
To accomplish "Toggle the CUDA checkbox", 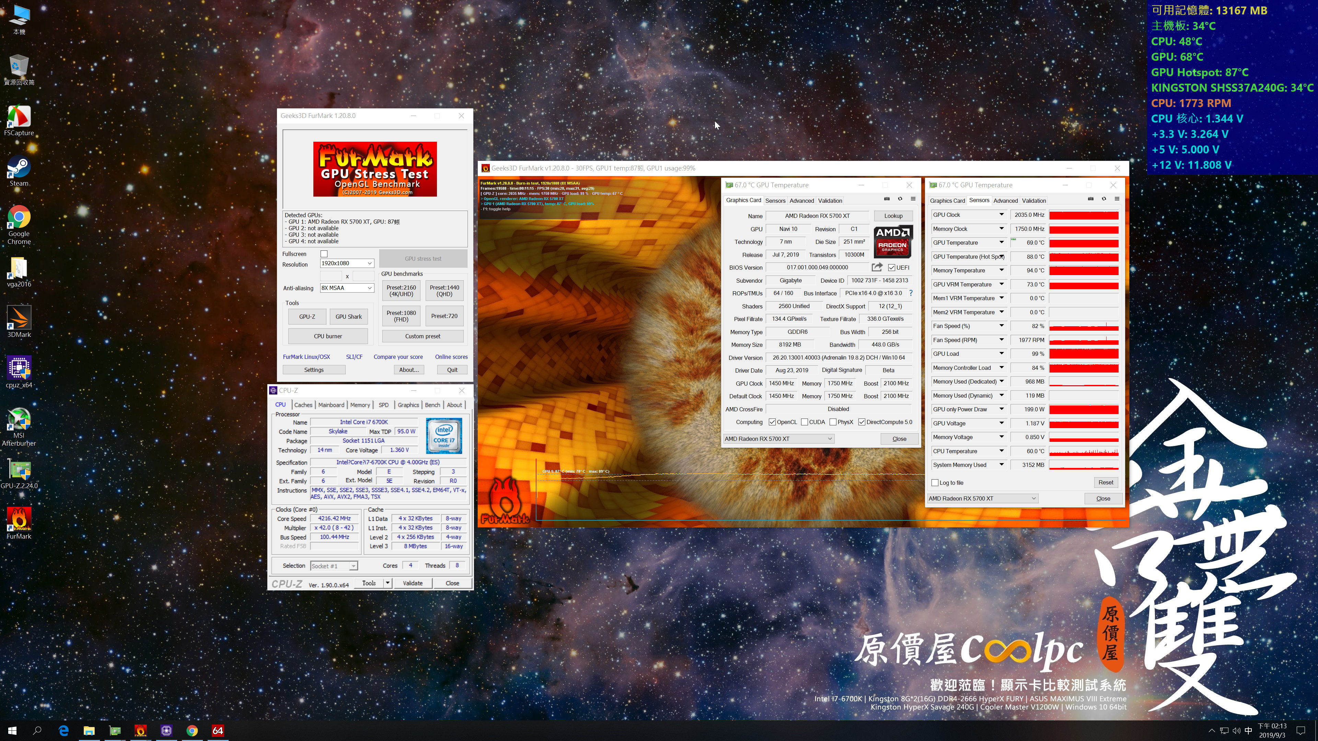I will tap(804, 422).
